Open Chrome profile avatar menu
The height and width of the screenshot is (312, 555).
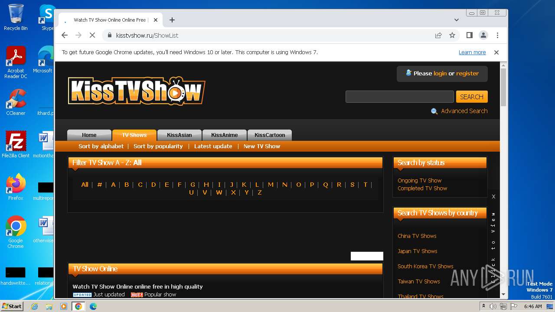tap(483, 36)
